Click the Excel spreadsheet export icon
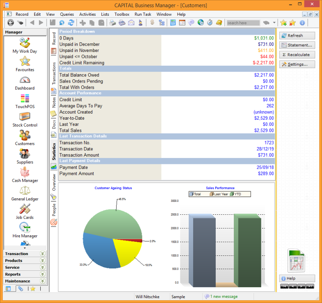The height and width of the screenshot is (303, 322). point(297,261)
